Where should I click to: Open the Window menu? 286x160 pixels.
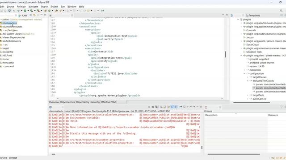click(72, 7)
